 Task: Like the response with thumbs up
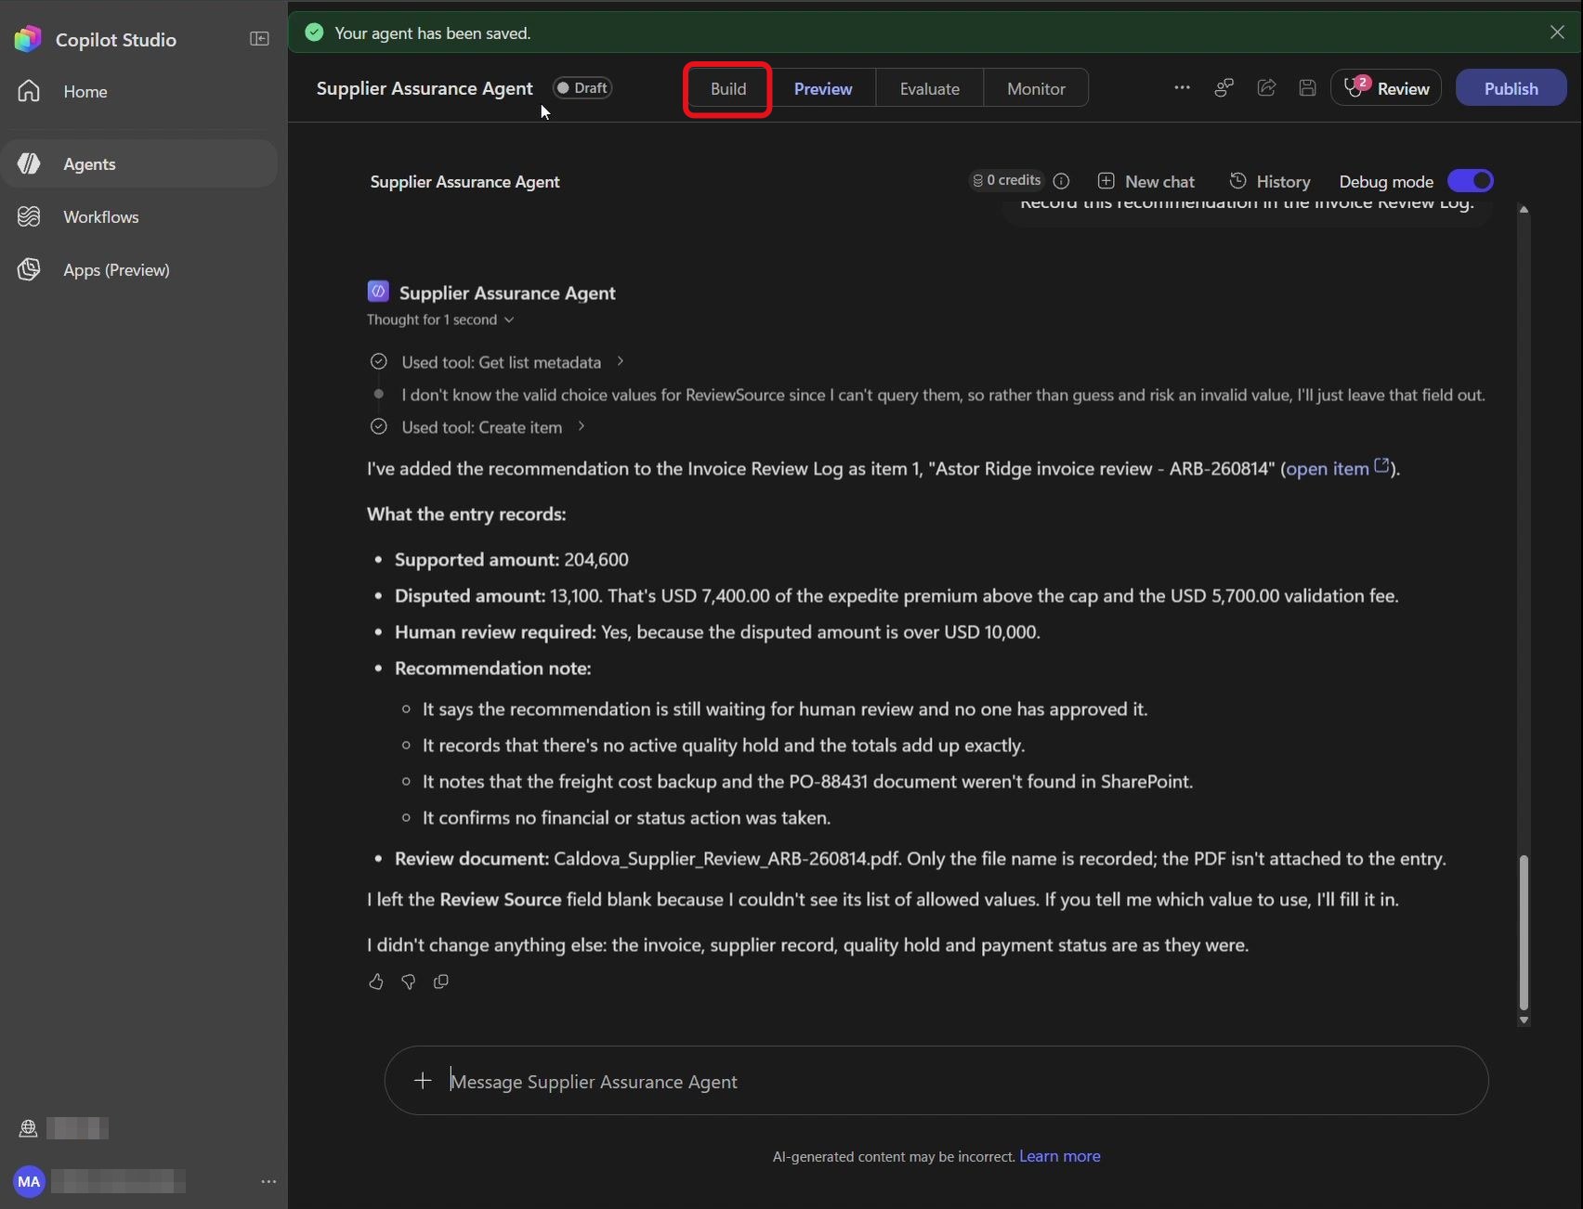coord(375,981)
